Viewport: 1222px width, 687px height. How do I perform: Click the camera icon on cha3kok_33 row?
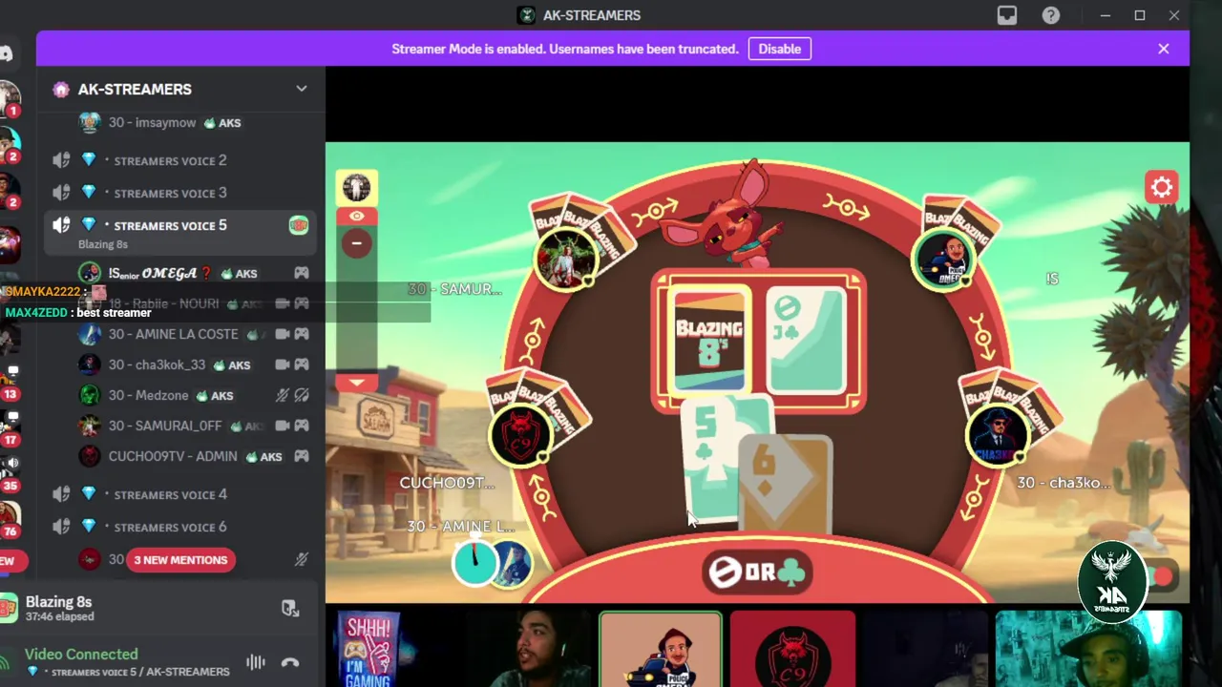[x=283, y=364]
